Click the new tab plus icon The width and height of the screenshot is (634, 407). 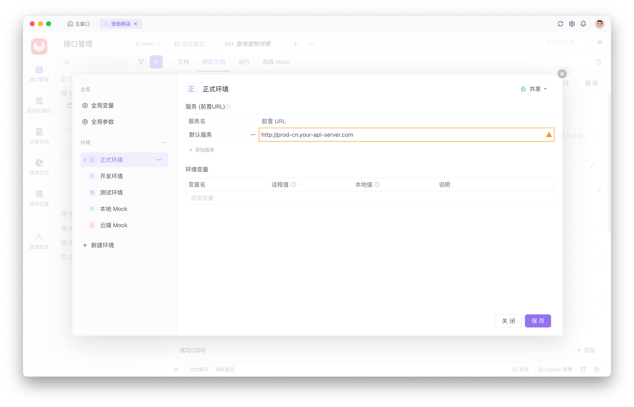pyautogui.click(x=295, y=44)
